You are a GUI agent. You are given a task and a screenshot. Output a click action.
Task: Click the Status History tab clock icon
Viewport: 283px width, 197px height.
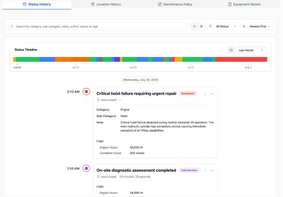[25, 4]
